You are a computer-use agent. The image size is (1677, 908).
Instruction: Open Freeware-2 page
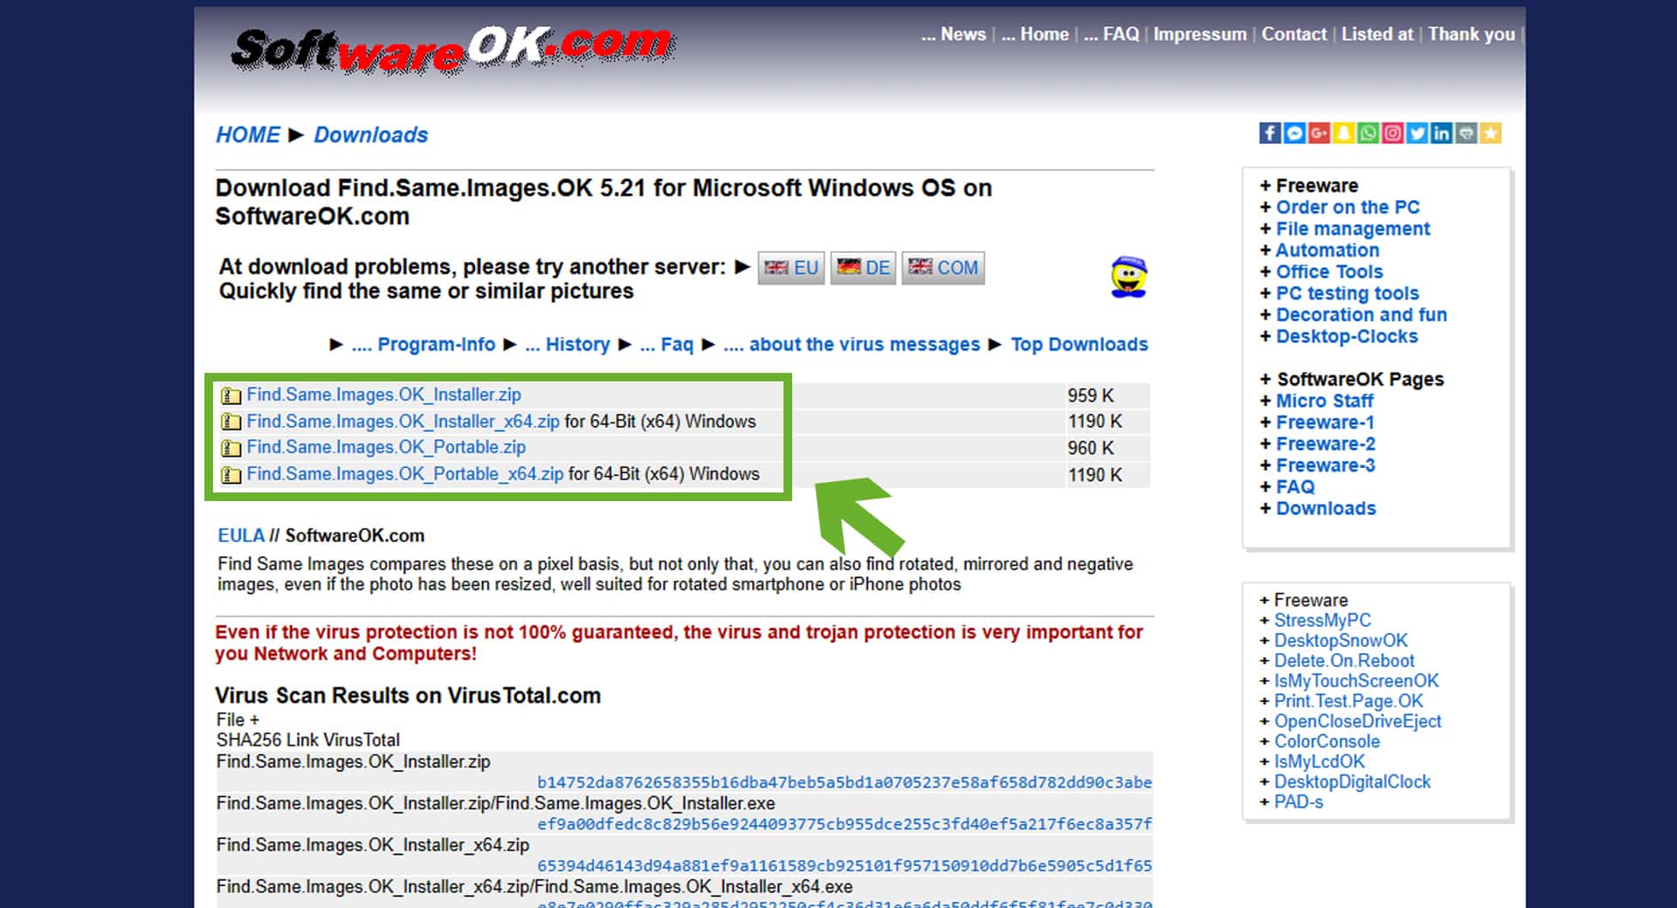pyautogui.click(x=1325, y=444)
